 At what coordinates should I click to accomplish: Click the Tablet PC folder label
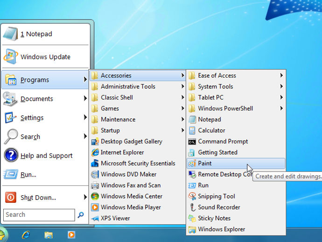[210, 98]
